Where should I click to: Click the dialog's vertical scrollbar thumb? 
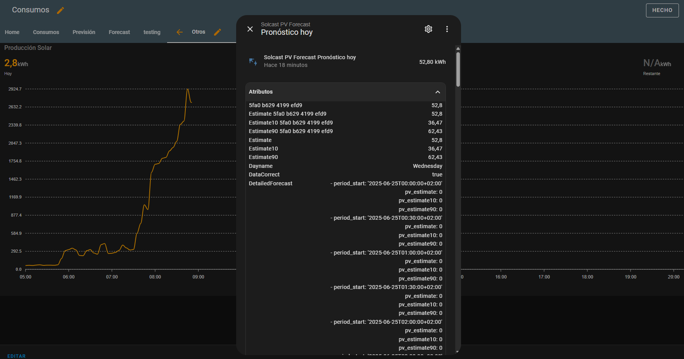point(458,69)
